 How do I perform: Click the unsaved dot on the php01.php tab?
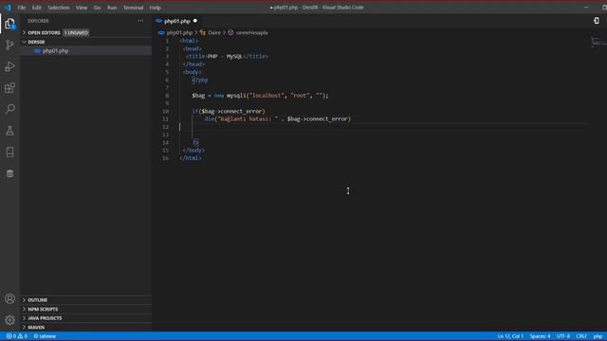point(195,21)
